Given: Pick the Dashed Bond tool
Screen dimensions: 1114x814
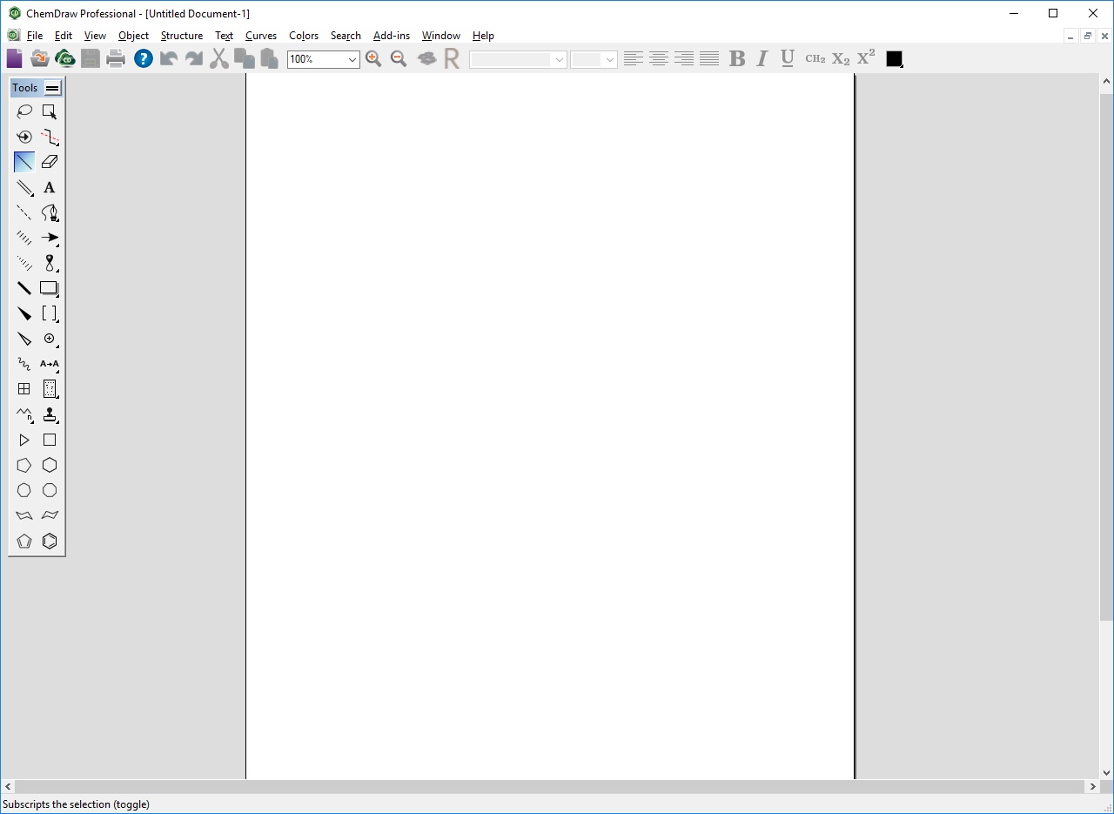Looking at the screenshot, I should click(x=24, y=212).
